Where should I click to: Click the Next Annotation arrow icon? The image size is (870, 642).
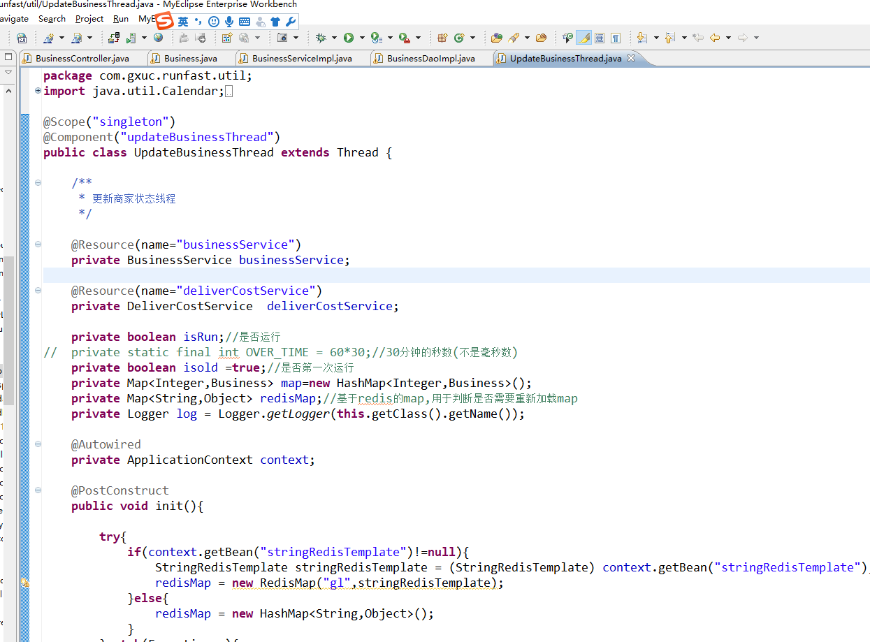click(x=641, y=38)
